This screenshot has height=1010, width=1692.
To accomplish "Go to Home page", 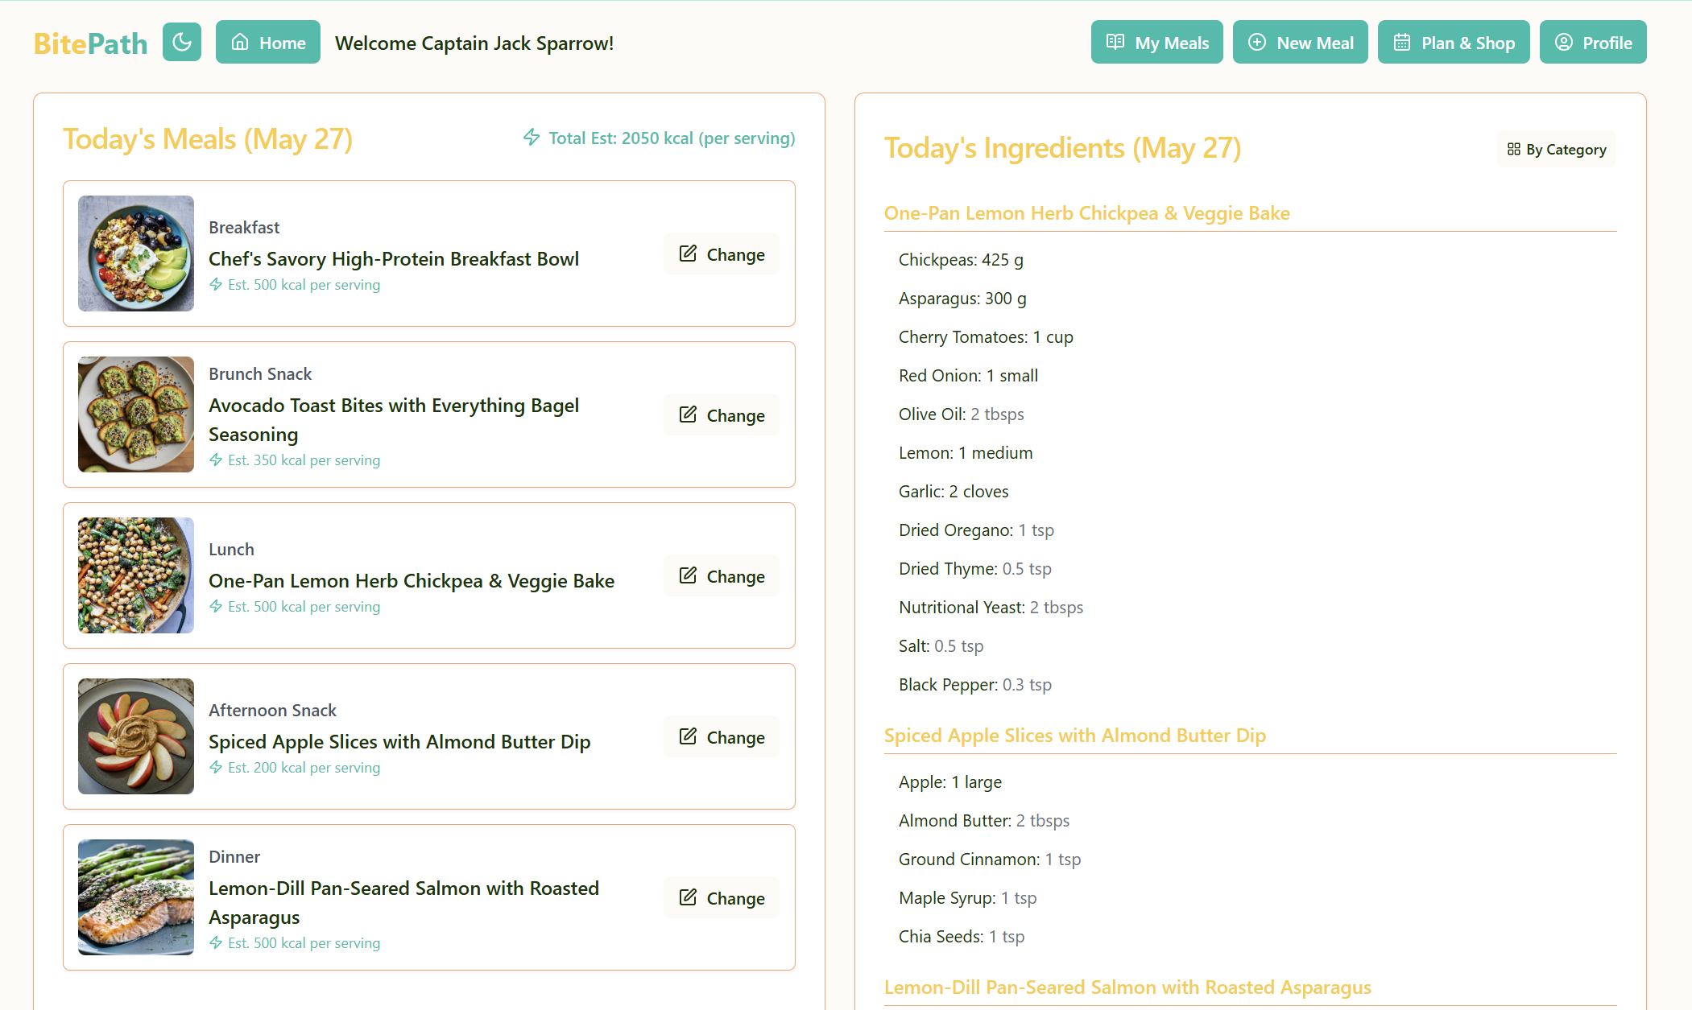I will point(267,43).
